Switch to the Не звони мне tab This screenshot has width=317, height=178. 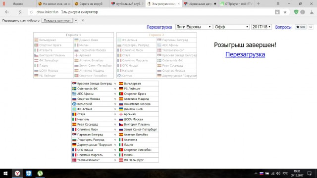pyautogui.click(x=54, y=3)
